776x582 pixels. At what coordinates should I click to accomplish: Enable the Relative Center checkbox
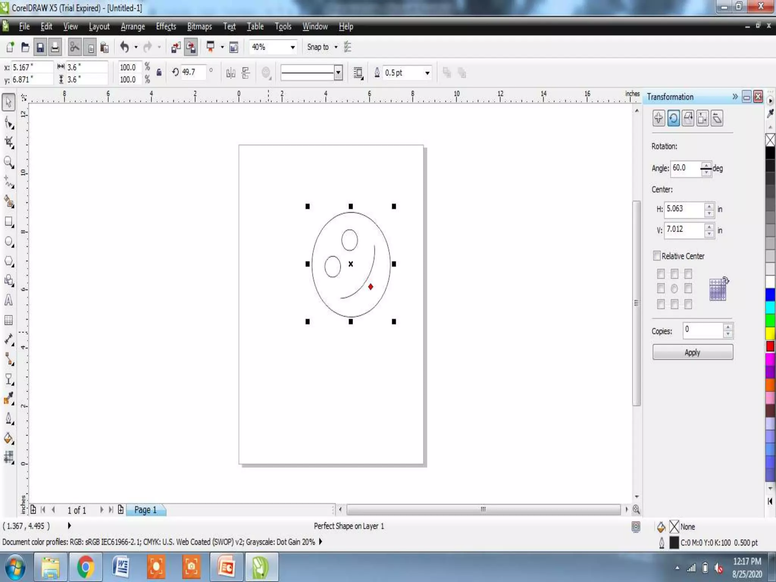point(657,256)
